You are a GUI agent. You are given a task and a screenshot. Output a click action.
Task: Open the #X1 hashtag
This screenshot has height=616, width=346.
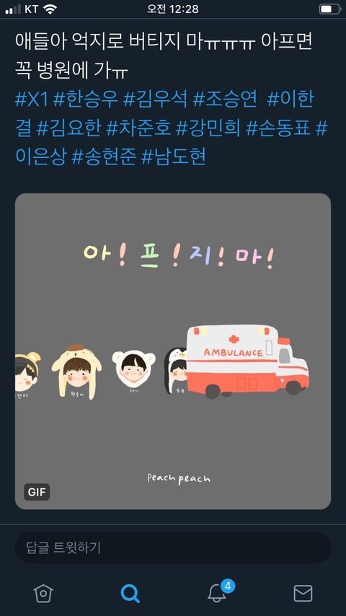tap(32, 100)
